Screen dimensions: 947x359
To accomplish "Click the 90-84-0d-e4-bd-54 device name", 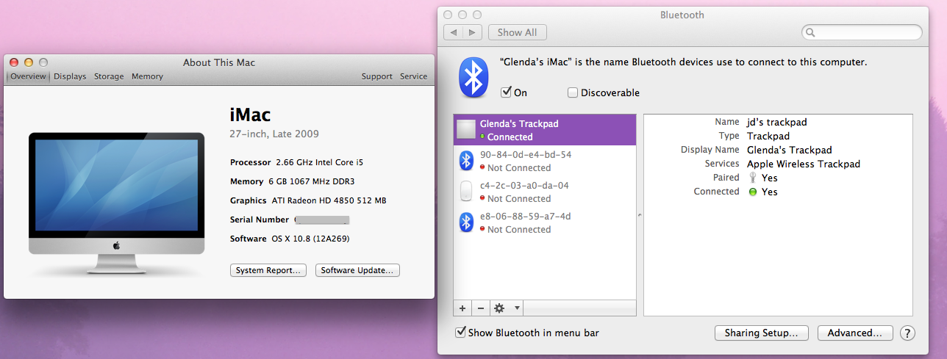I will click(x=526, y=155).
